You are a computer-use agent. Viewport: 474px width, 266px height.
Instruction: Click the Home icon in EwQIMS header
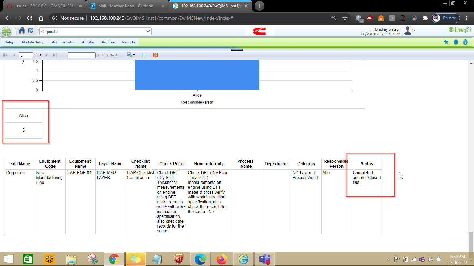22,31
